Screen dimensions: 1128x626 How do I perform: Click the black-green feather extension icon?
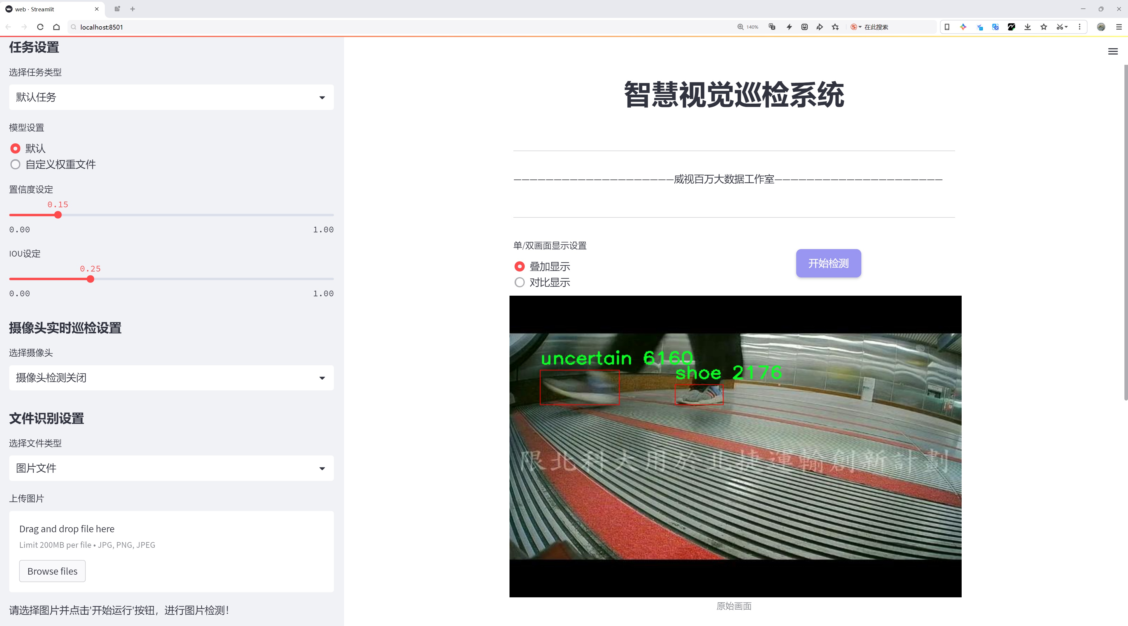pyautogui.click(x=1012, y=27)
